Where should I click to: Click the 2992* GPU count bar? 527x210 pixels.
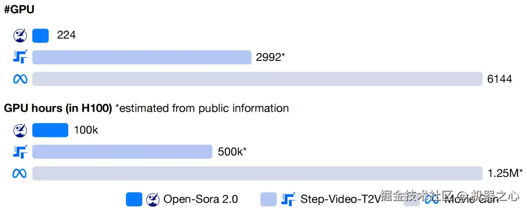[x=142, y=57]
